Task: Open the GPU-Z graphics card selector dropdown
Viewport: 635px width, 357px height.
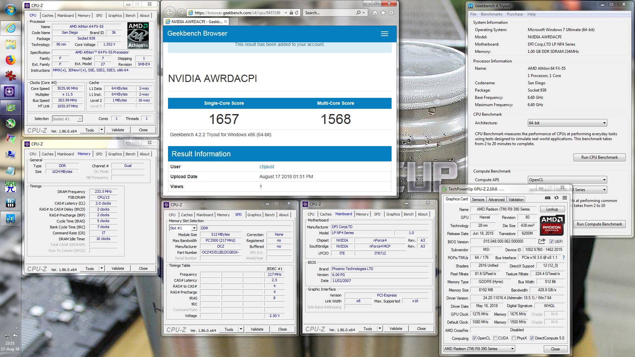Action: [479, 349]
